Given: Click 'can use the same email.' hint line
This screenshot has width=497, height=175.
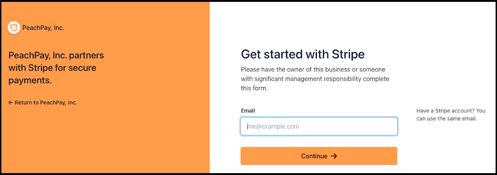Looking at the screenshot, I should click(x=447, y=119).
